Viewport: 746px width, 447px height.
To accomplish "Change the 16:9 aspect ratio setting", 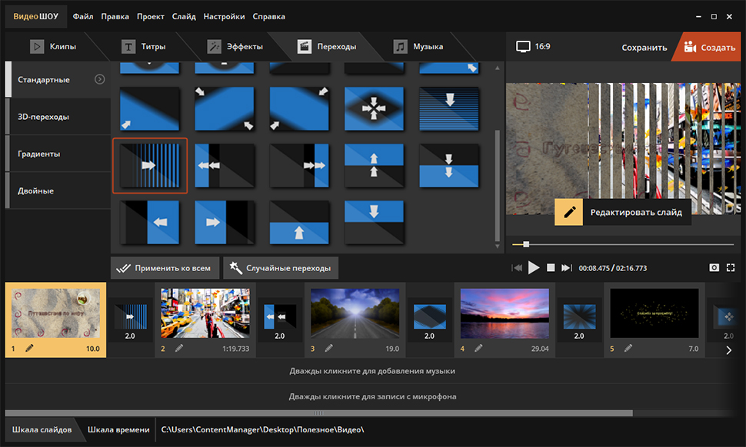I will click(533, 47).
